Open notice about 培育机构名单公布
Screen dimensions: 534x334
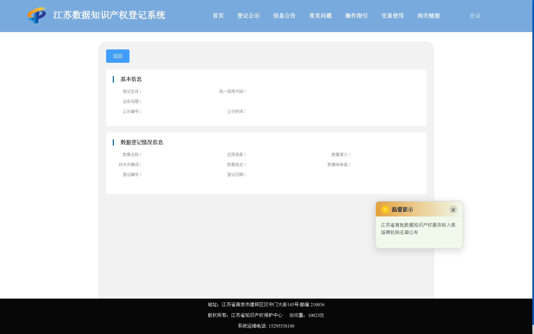[418, 229]
